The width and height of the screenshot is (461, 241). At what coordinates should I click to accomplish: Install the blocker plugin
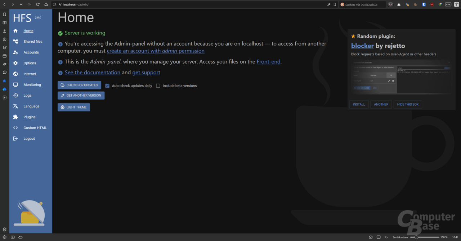[359, 105]
